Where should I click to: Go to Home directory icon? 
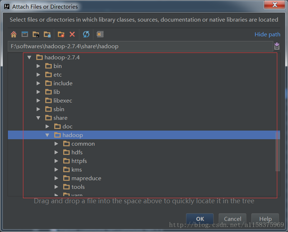pyautogui.click(x=14, y=35)
